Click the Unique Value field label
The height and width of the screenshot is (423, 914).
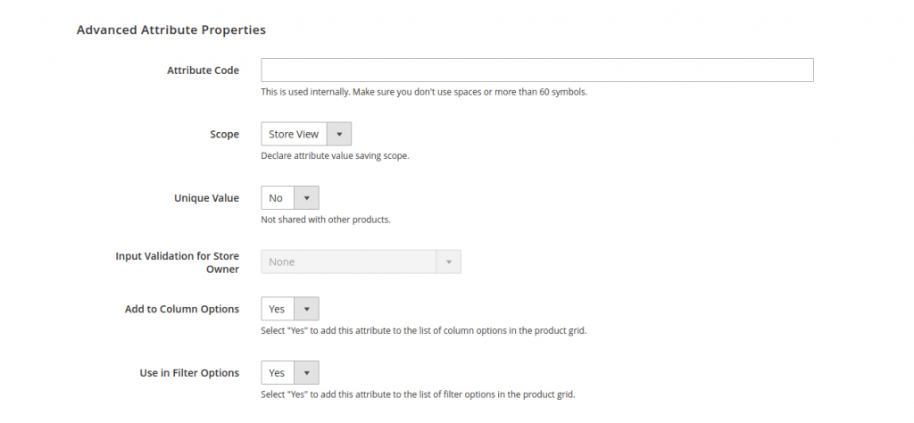(205, 198)
